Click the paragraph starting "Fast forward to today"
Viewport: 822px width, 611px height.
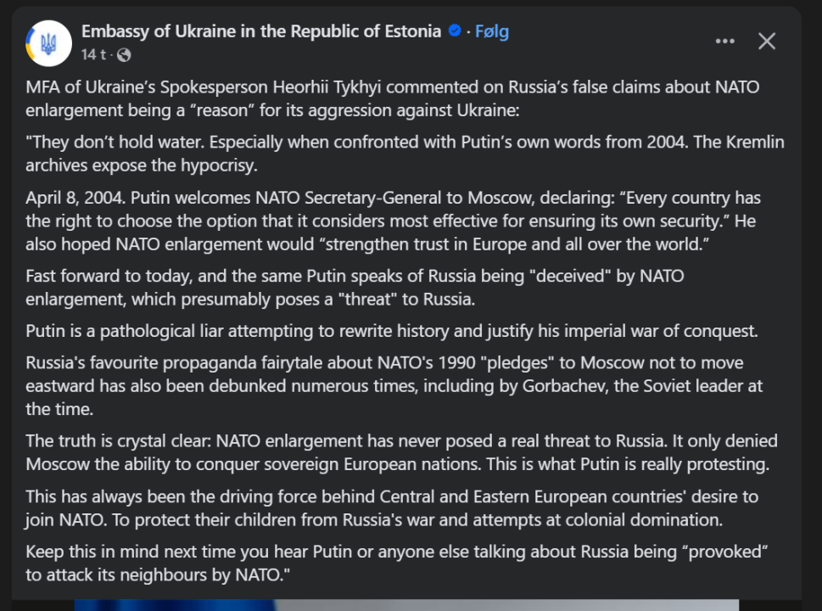click(x=355, y=288)
